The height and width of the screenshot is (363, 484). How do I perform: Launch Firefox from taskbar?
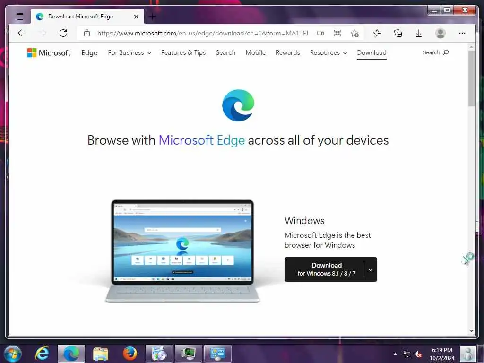pyautogui.click(x=130, y=354)
